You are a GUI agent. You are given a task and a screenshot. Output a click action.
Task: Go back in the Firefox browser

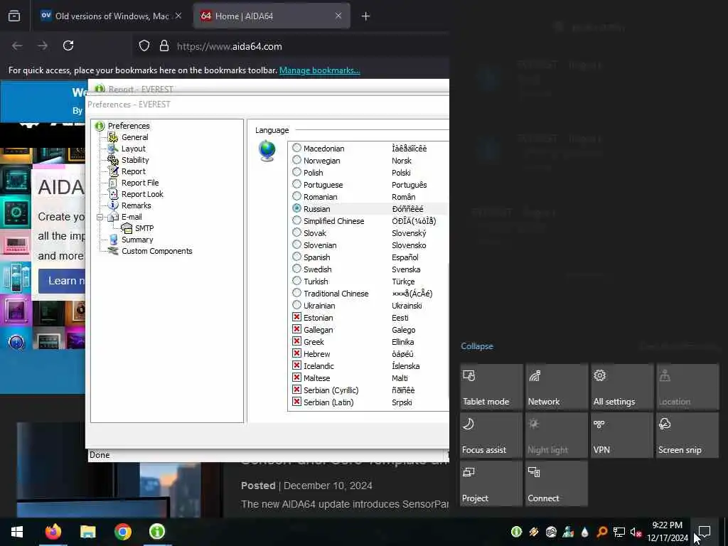17,45
